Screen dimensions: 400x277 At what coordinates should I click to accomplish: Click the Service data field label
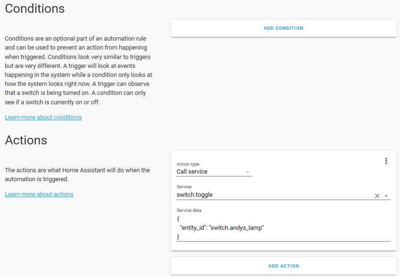pos(189,210)
